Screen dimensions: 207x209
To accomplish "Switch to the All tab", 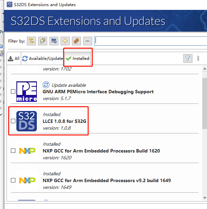I will coord(14,59).
